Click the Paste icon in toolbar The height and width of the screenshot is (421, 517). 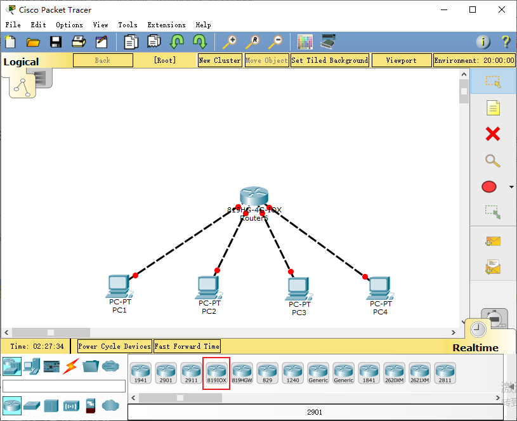click(154, 42)
